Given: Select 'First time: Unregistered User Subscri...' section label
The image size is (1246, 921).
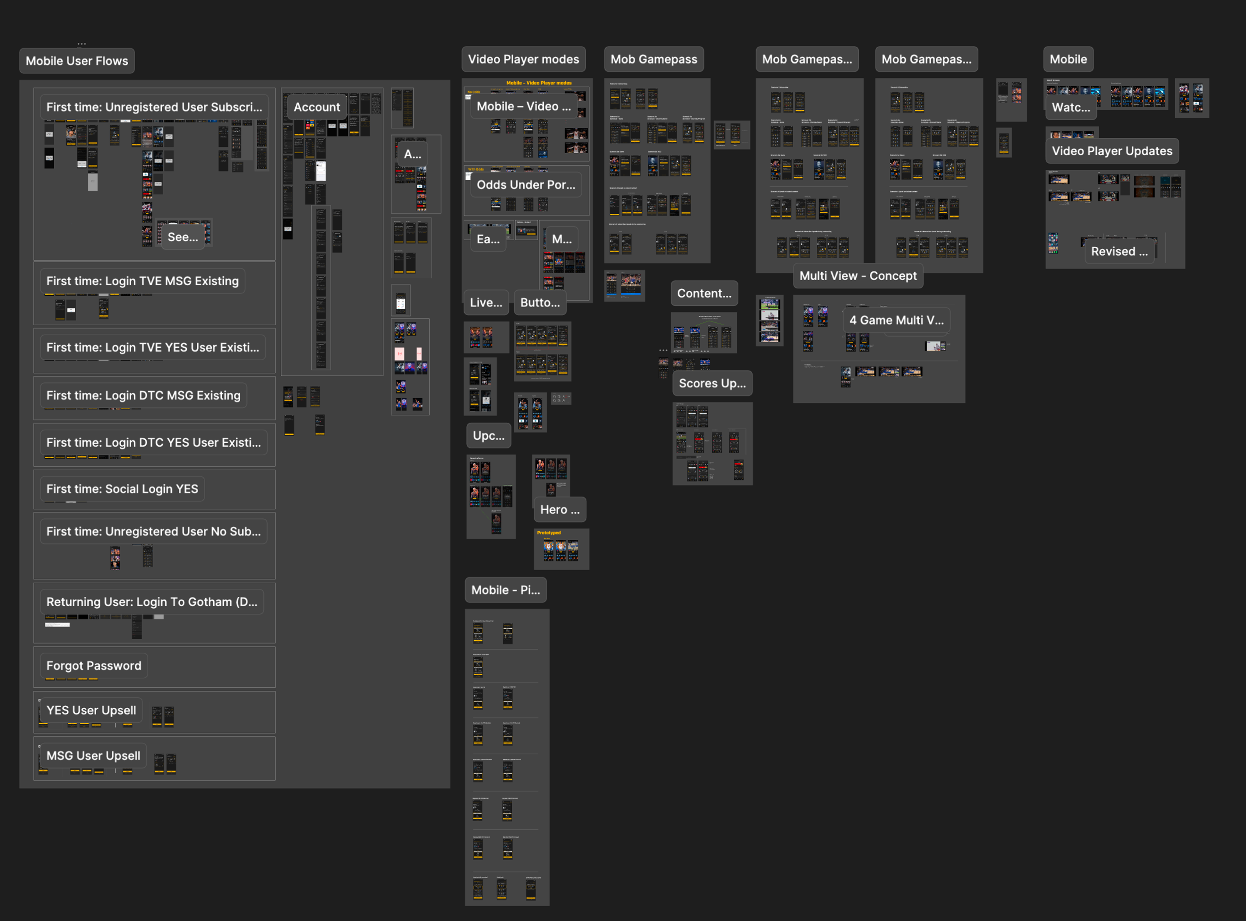Looking at the screenshot, I should (154, 107).
